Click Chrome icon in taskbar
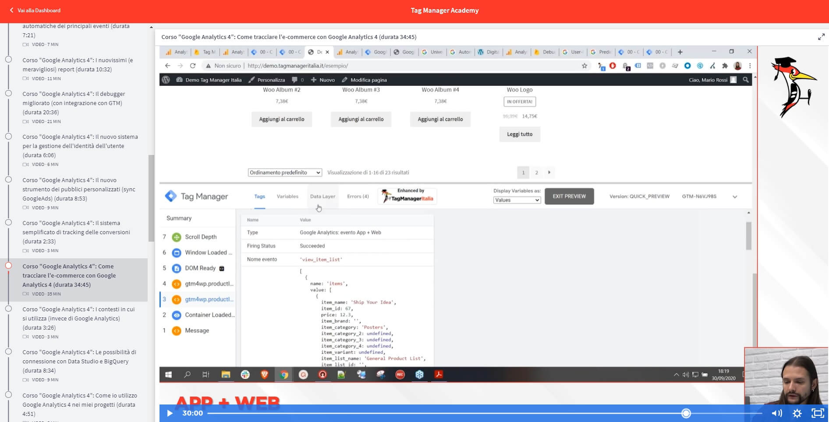This screenshot has width=829, height=422. click(284, 375)
